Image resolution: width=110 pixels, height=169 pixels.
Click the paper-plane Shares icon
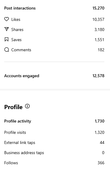click(7, 29)
